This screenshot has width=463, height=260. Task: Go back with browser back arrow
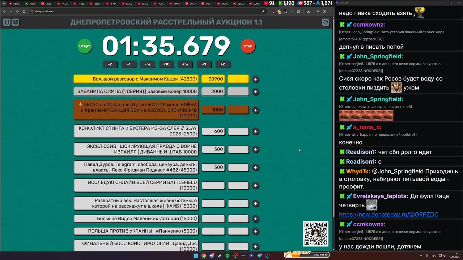[x=4, y=12]
